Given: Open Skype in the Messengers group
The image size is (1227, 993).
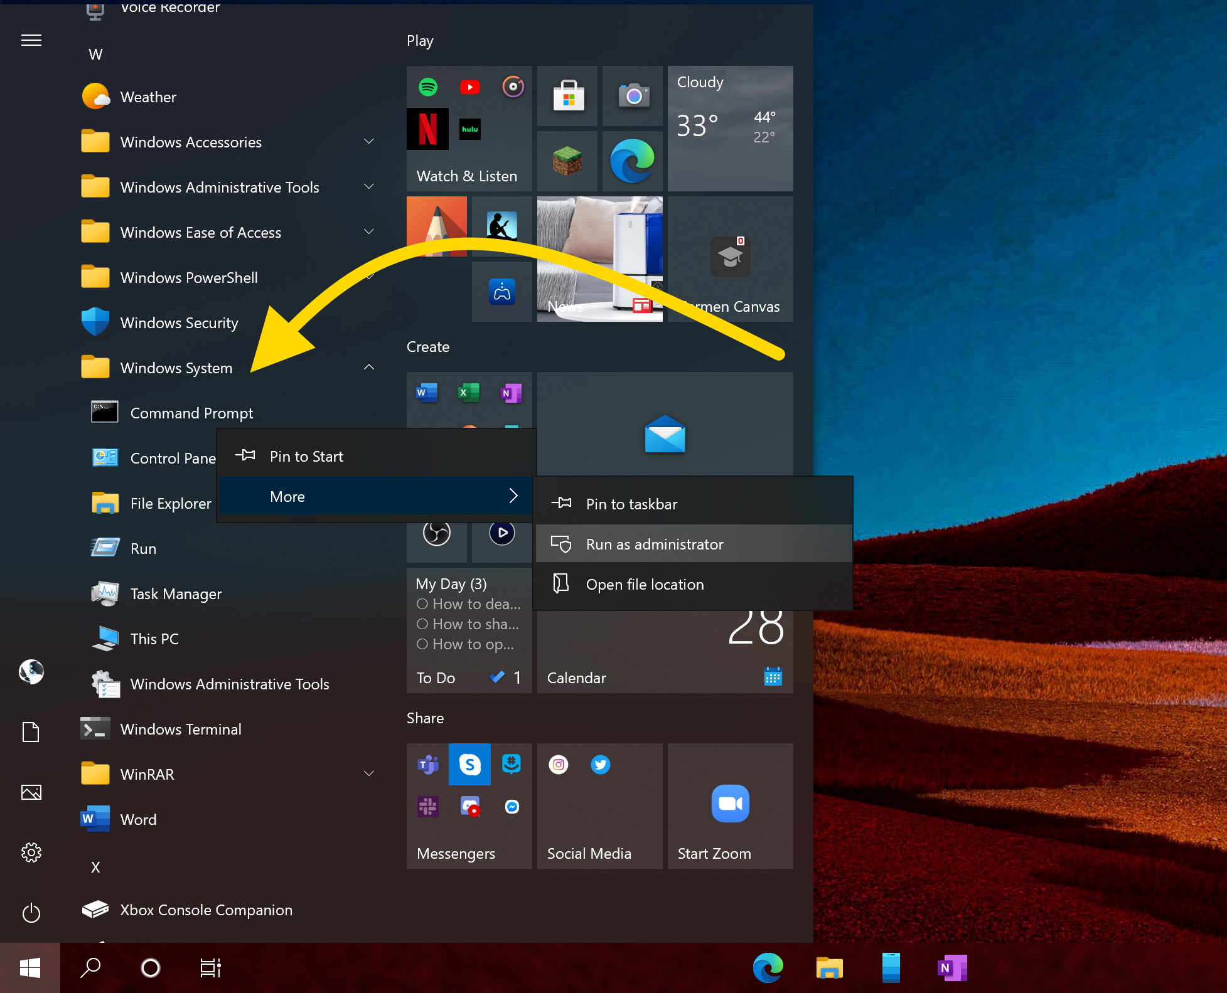Looking at the screenshot, I should point(469,765).
